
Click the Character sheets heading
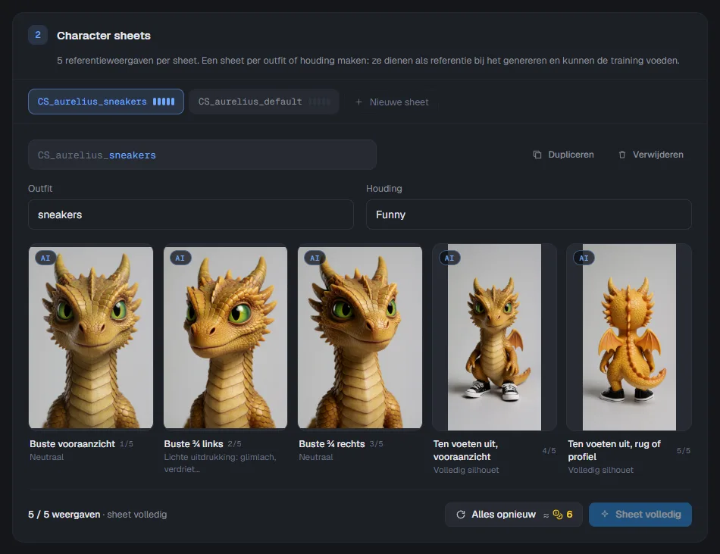point(104,36)
